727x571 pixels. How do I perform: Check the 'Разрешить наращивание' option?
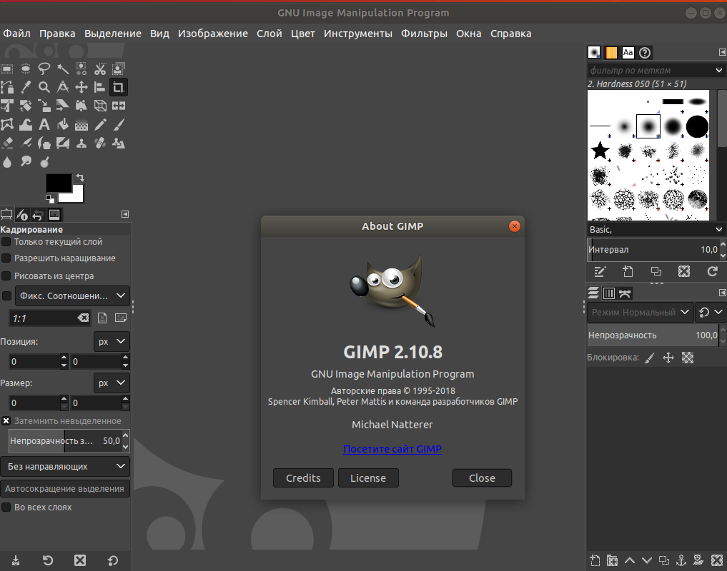(x=6, y=258)
